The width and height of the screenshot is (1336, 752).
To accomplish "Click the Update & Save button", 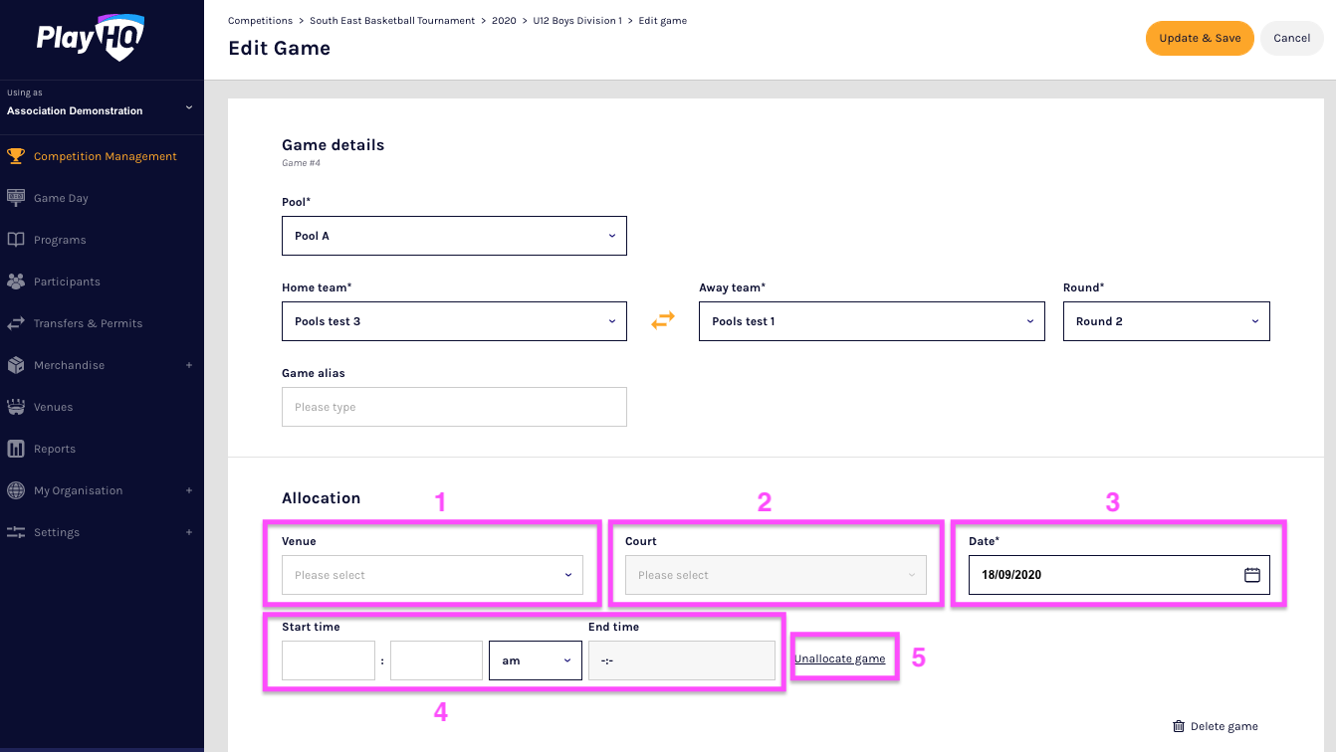I will [1200, 38].
